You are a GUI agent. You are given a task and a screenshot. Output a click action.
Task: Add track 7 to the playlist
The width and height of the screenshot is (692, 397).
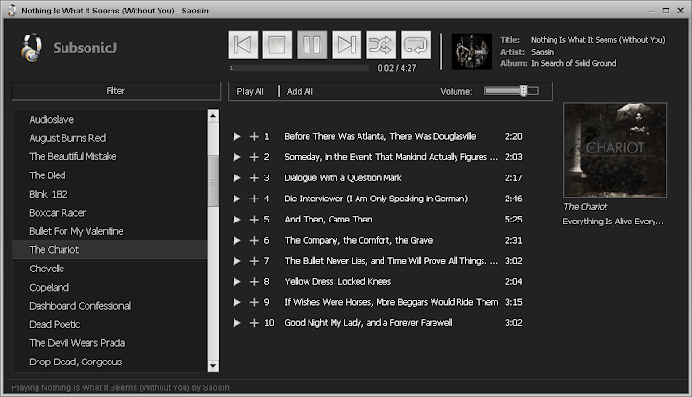click(x=254, y=261)
